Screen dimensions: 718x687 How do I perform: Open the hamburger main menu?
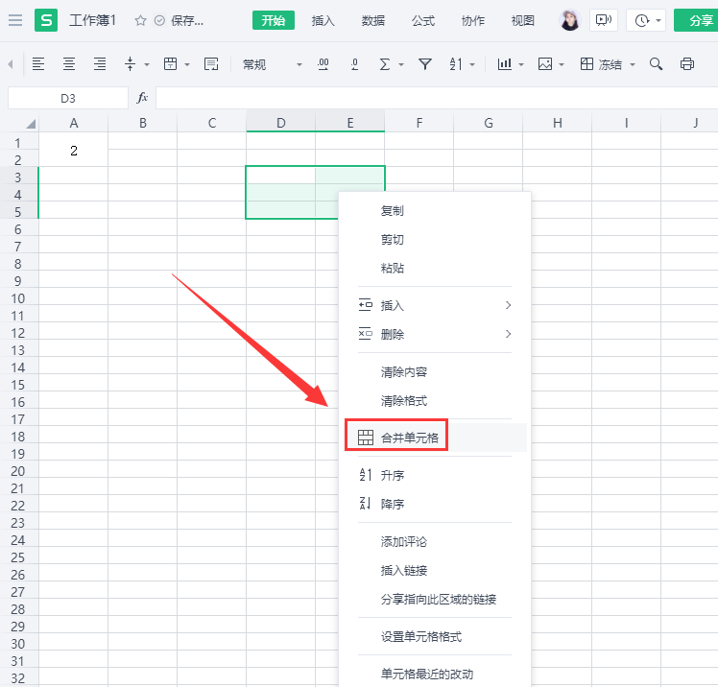click(15, 20)
